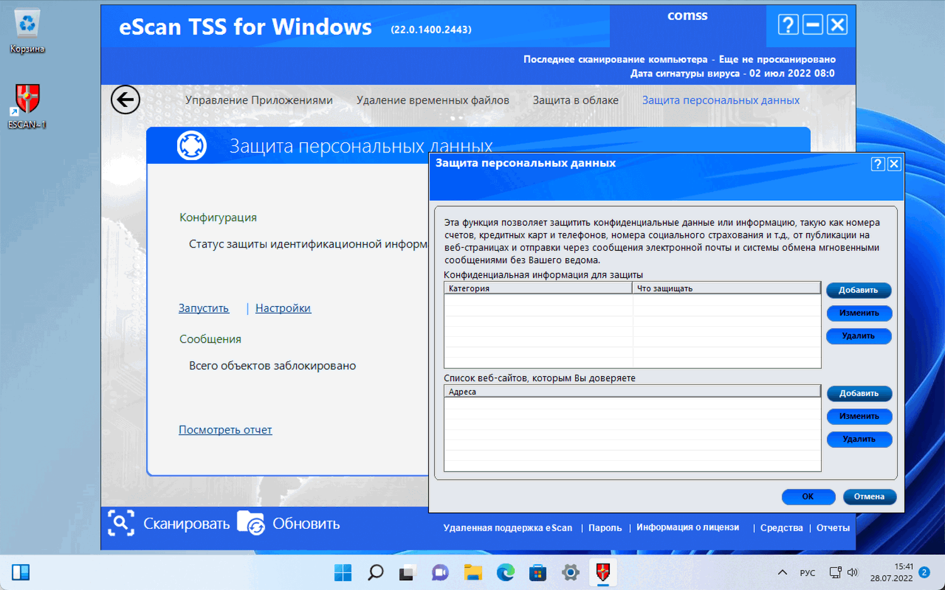Show hidden tray icons chevron
Screen dimensions: 945x590
pyautogui.click(x=782, y=572)
